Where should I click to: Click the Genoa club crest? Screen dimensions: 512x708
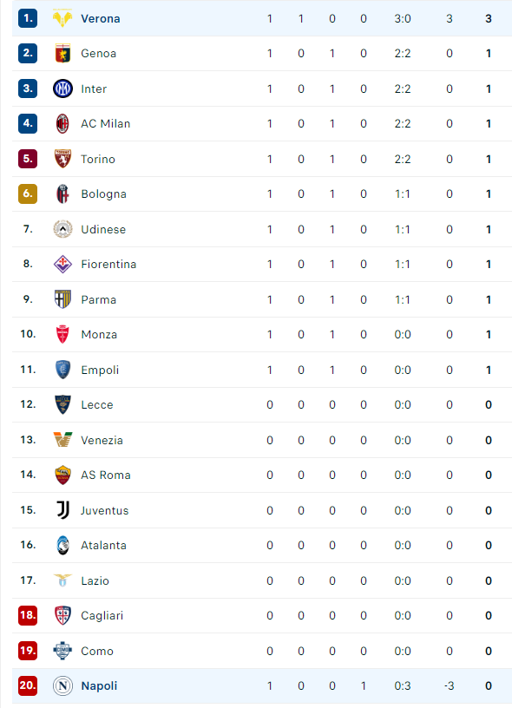click(x=62, y=53)
